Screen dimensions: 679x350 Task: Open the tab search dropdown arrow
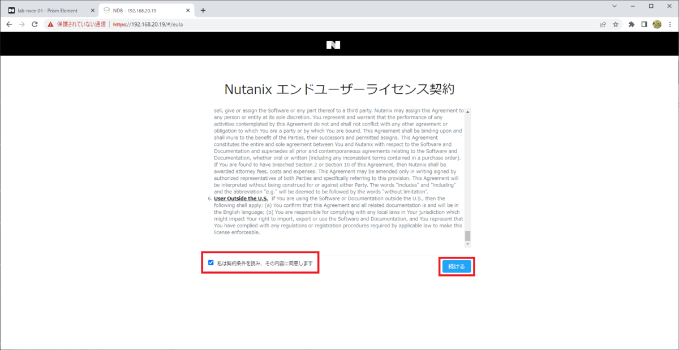tap(615, 6)
